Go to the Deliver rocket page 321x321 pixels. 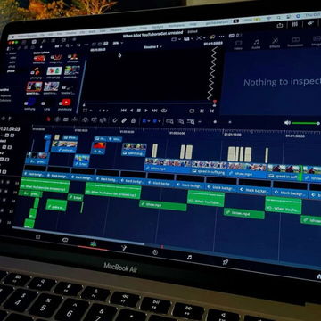pyautogui.click(x=226, y=262)
